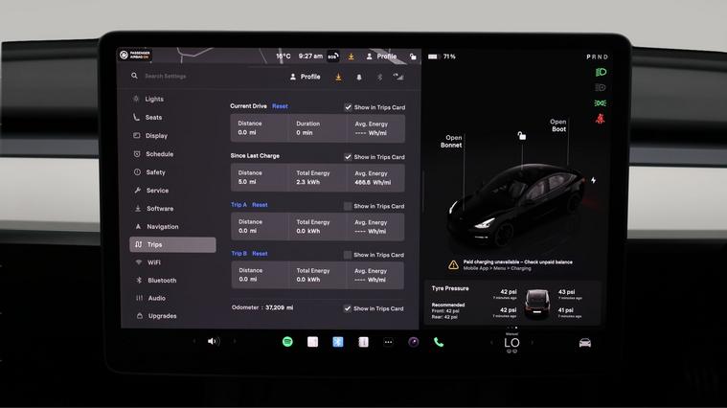Open the Profile dropdown in settings header
Viewport: 727px width, 408px height.
pyautogui.click(x=306, y=77)
